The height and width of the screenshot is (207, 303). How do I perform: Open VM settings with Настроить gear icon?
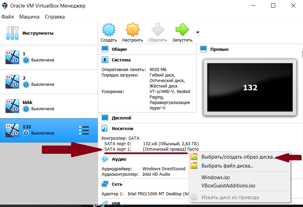pyautogui.click(x=132, y=30)
